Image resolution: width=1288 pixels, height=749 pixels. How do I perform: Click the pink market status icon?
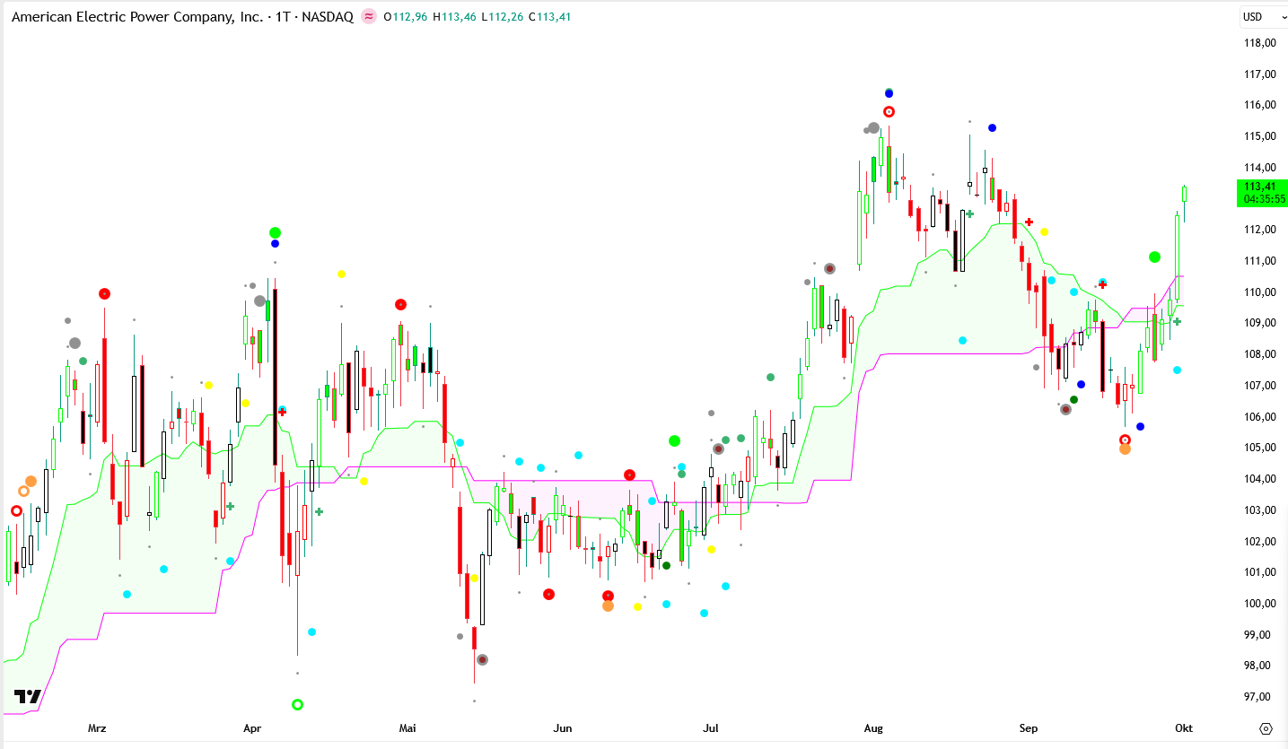coord(369,17)
